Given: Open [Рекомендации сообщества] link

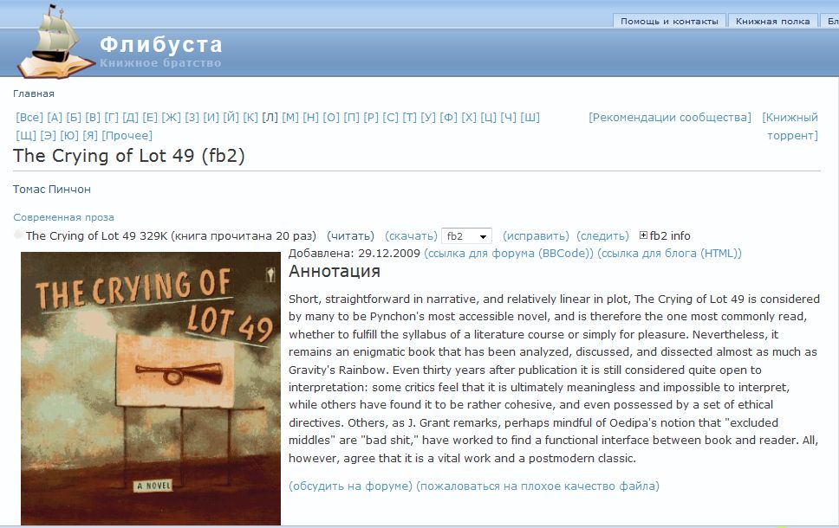Looking at the screenshot, I should pos(670,117).
